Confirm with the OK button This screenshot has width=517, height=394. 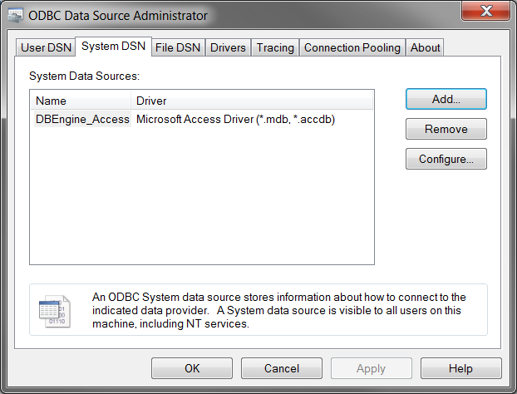pos(192,368)
